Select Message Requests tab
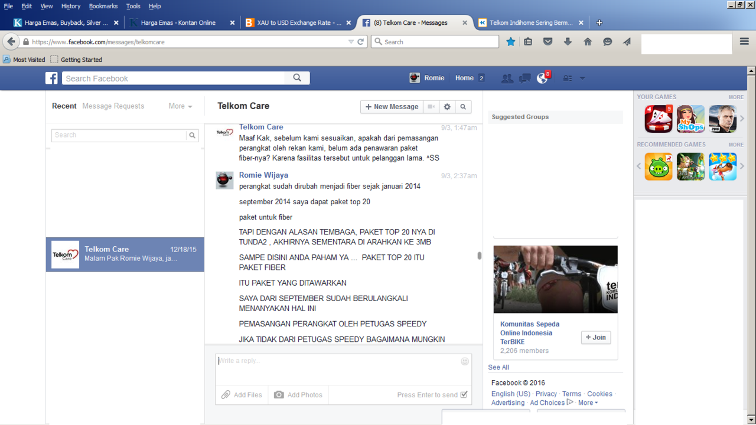The image size is (756, 425). pos(113,106)
